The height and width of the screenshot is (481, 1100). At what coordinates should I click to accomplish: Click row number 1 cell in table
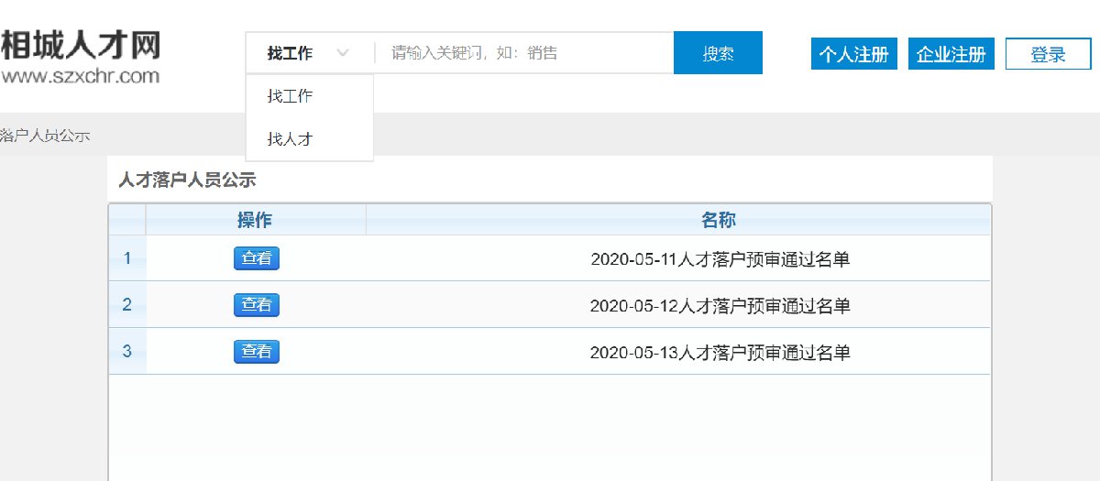pos(126,258)
